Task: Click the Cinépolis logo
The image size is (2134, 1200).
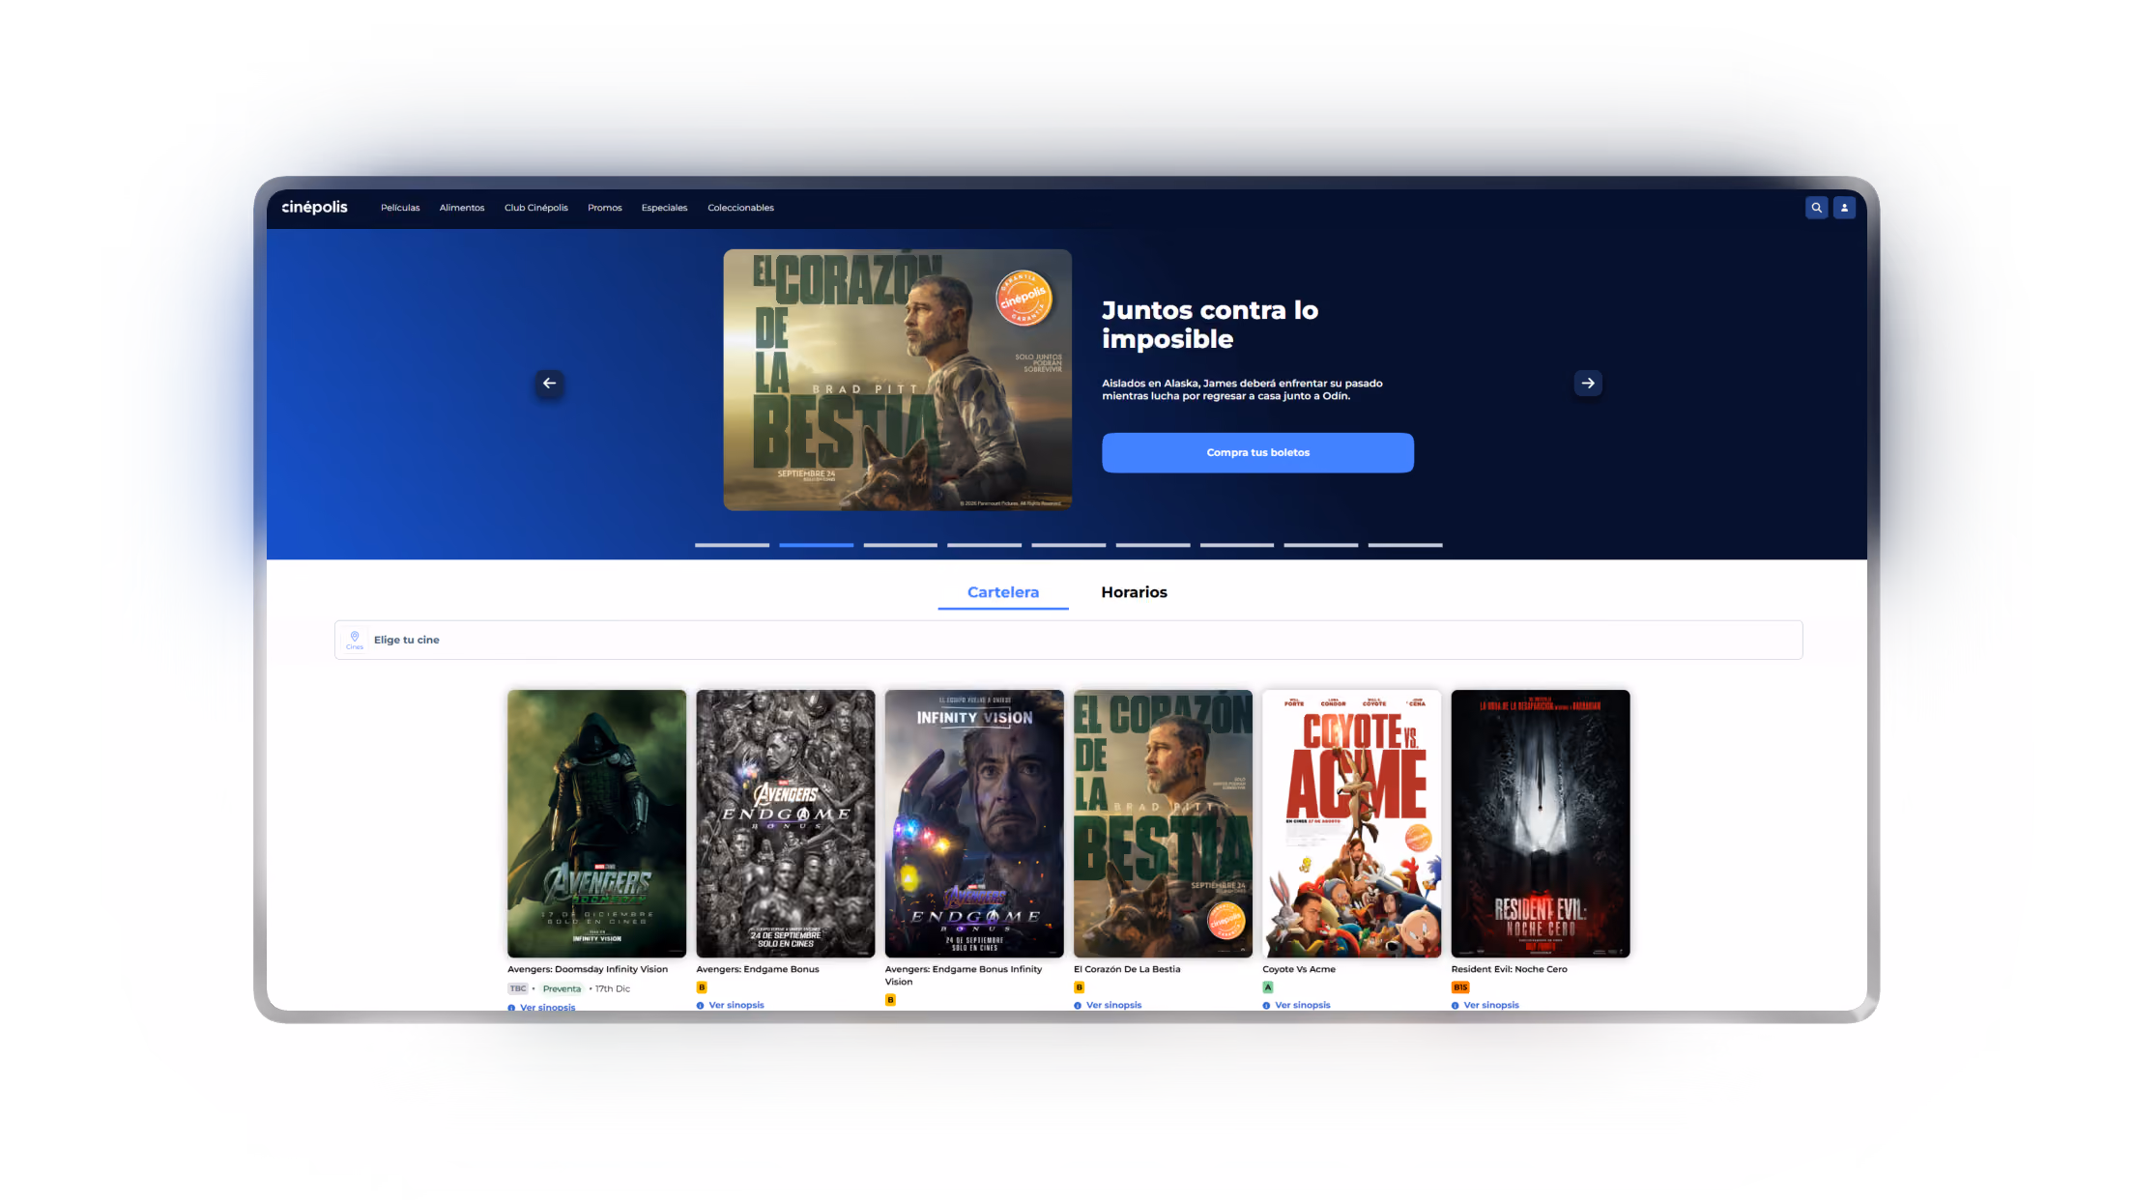Action: pyautogui.click(x=314, y=207)
